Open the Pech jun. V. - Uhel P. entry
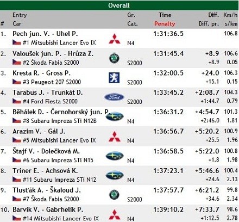This screenshot has width=239, height=222. click(x=45, y=34)
